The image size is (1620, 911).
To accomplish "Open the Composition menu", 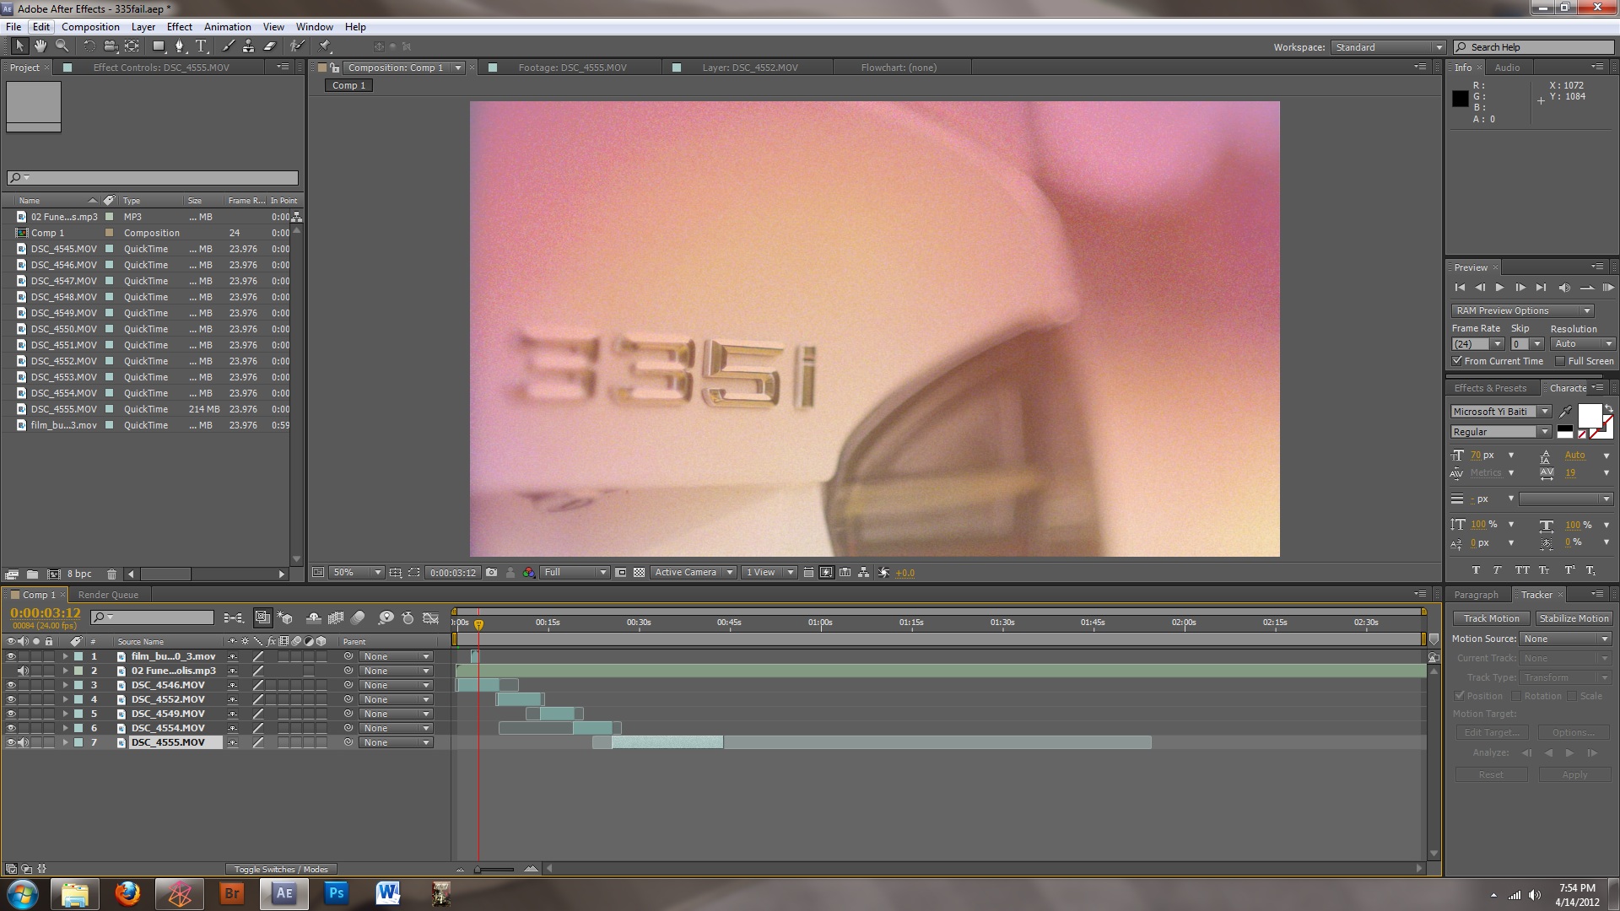I will coord(90,27).
